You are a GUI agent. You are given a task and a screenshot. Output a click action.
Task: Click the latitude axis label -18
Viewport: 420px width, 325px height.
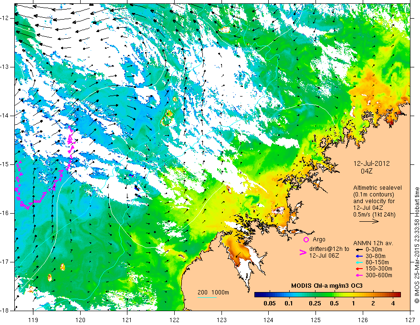(x=5, y=311)
